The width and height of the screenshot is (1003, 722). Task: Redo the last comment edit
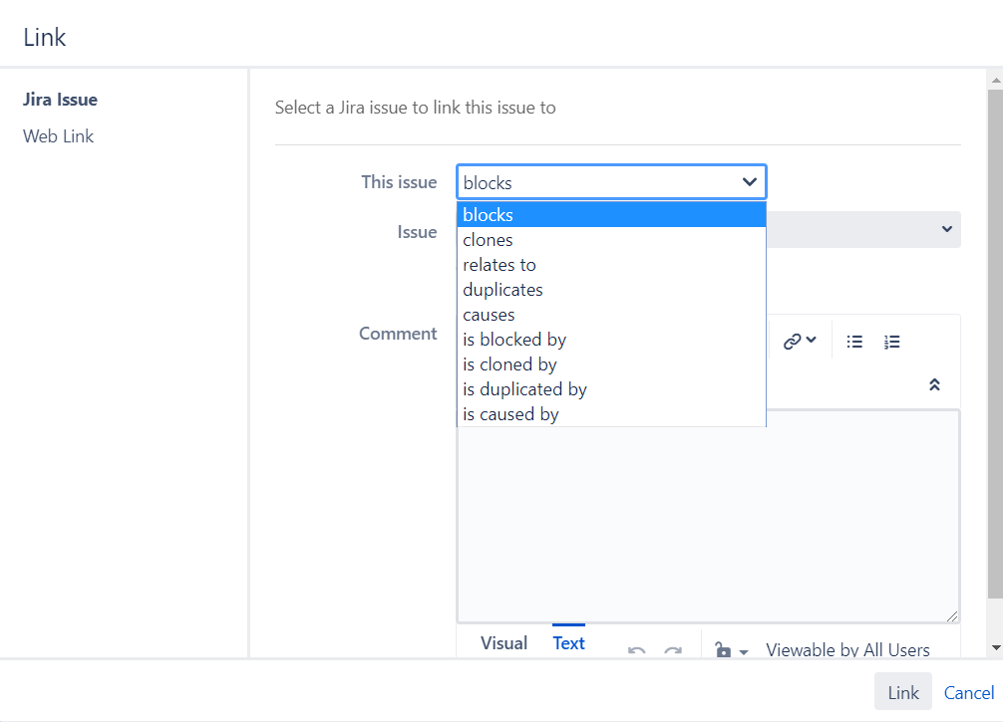[673, 649]
